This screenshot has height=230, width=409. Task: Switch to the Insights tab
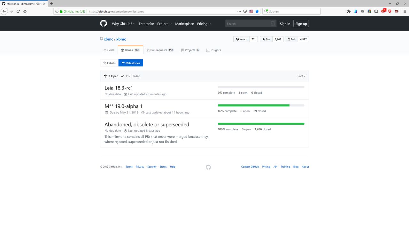click(214, 50)
